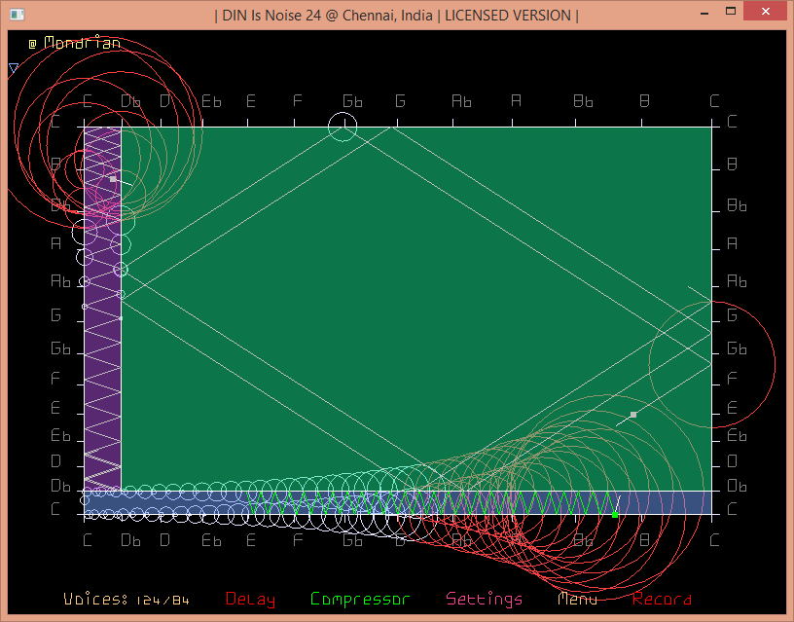This screenshot has width=794, height=622.
Task: Click the F note label on the top axis
Action: (298, 101)
